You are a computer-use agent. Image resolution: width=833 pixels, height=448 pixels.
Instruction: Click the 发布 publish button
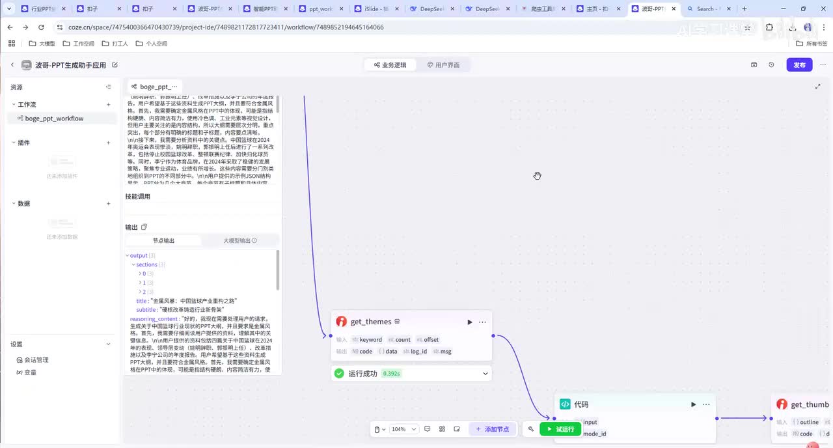(x=800, y=65)
